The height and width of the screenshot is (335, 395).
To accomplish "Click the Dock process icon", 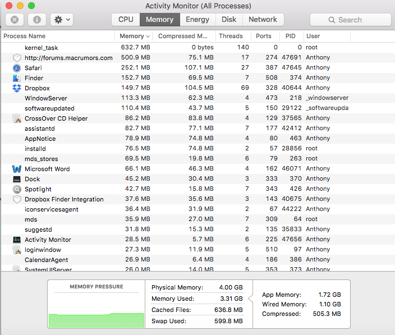I will click(x=17, y=179).
